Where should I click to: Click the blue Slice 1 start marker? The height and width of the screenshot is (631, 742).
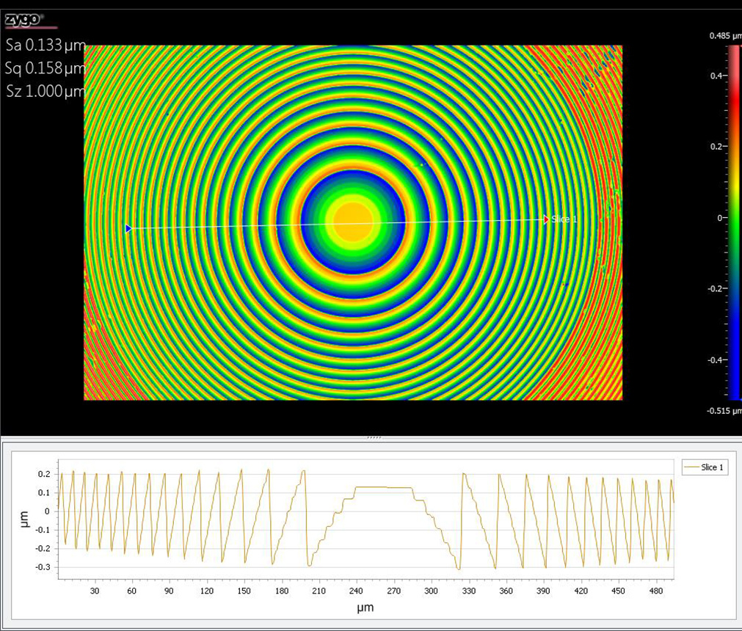tap(128, 229)
